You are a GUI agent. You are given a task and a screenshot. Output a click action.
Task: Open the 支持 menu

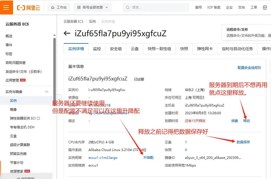tap(241, 7)
